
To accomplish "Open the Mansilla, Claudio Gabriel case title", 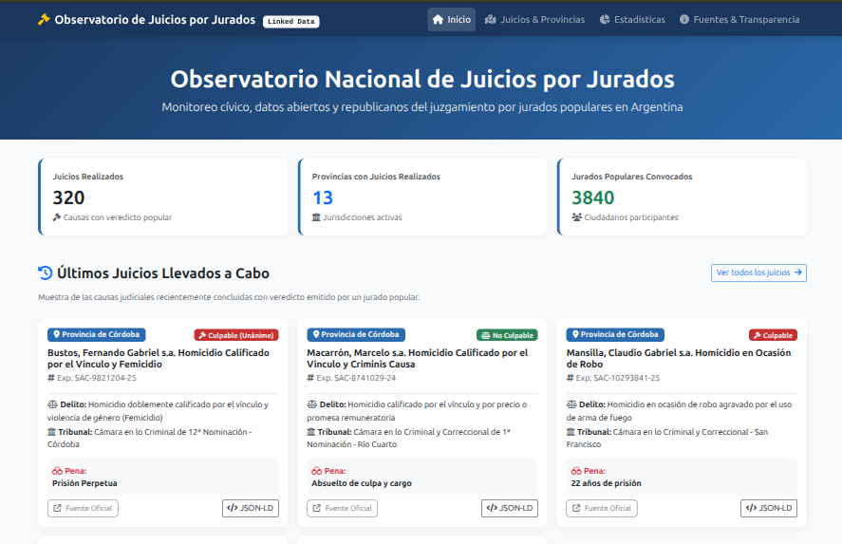I will 679,358.
